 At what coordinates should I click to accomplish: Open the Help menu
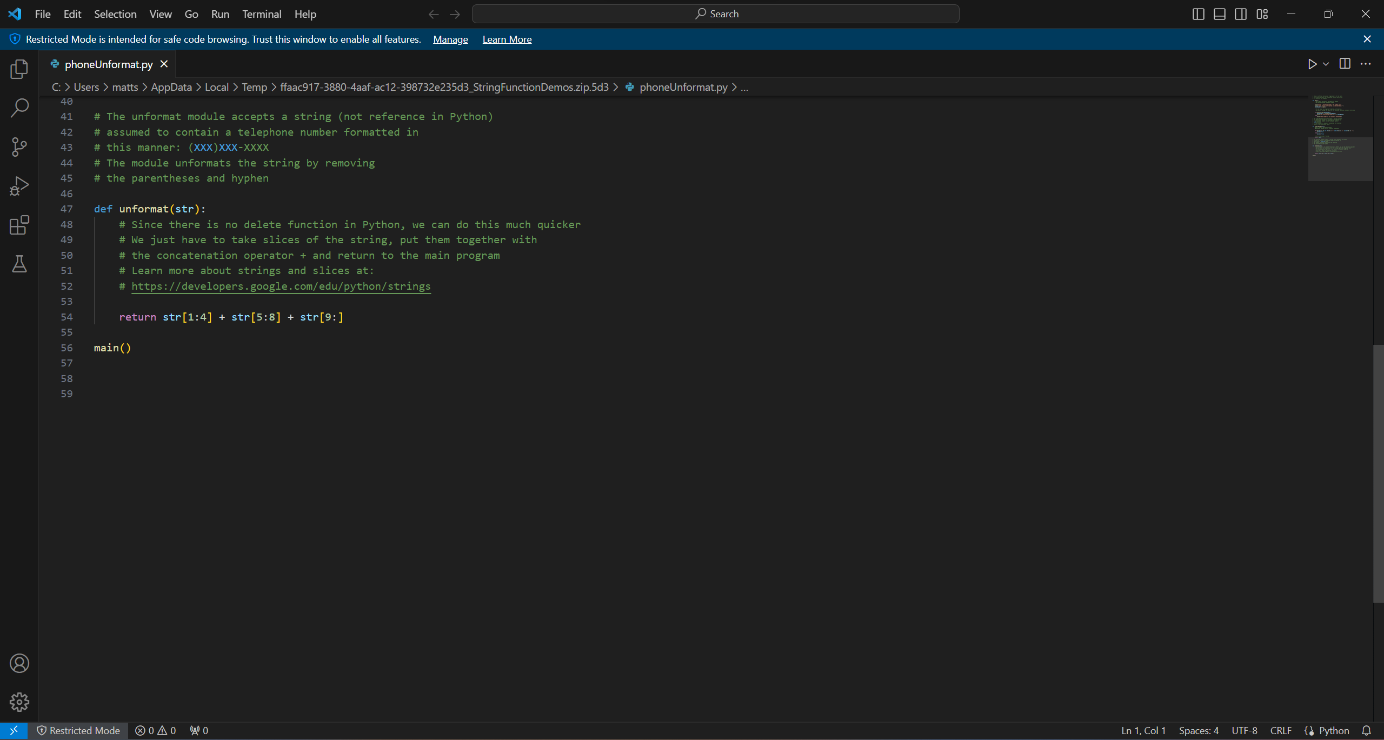coord(305,14)
